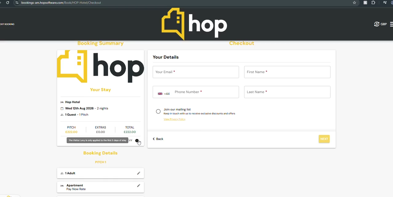This screenshot has width=393, height=197.
Task: Open View Privacy Policy link
Action: click(174, 119)
